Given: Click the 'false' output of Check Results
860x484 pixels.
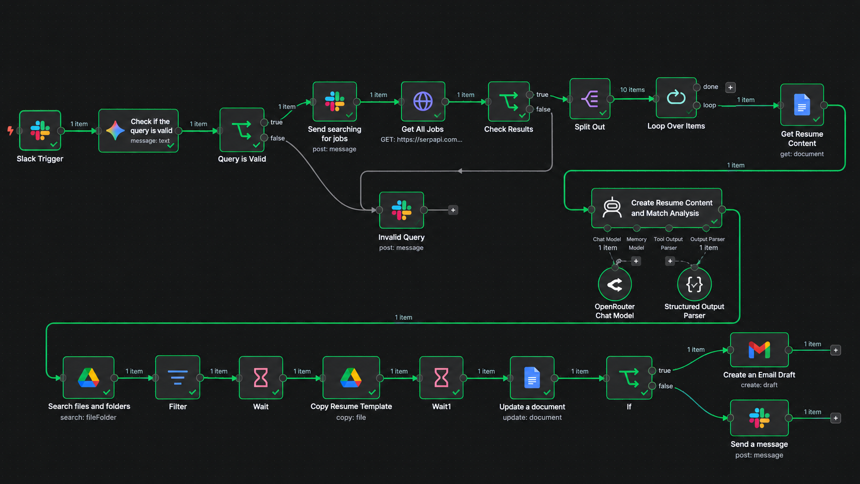Looking at the screenshot, I should [530, 109].
